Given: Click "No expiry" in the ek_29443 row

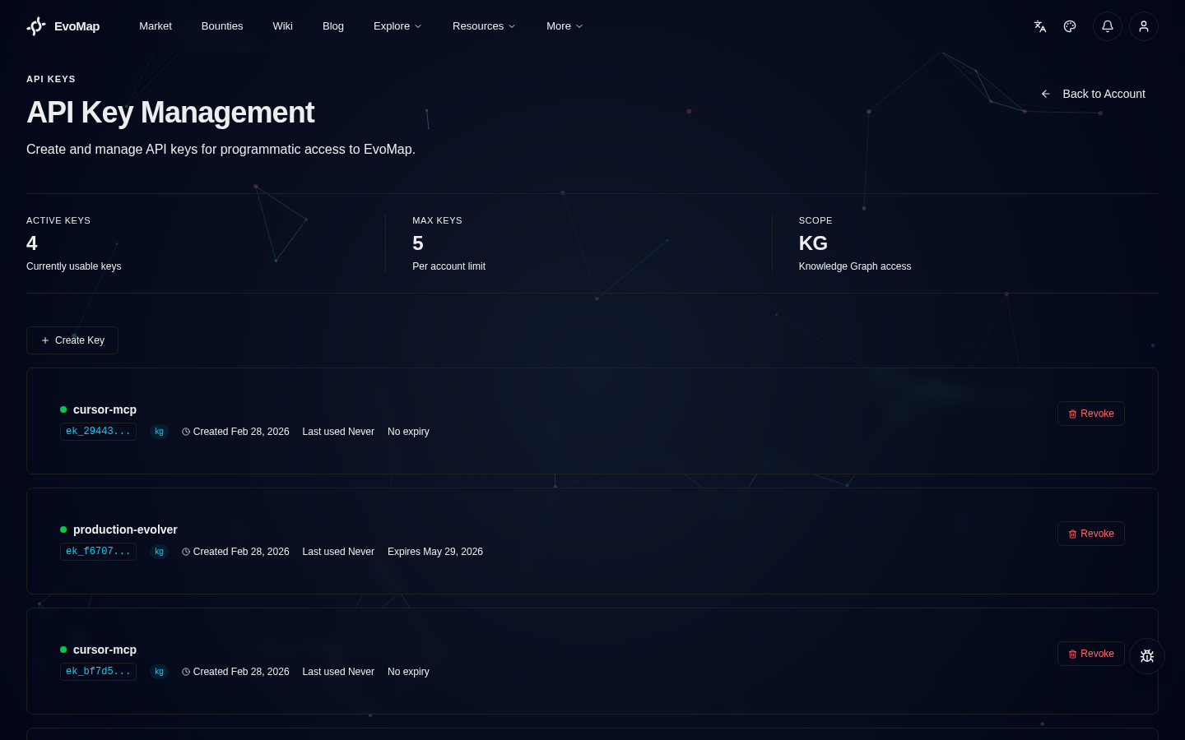Looking at the screenshot, I should point(408,432).
